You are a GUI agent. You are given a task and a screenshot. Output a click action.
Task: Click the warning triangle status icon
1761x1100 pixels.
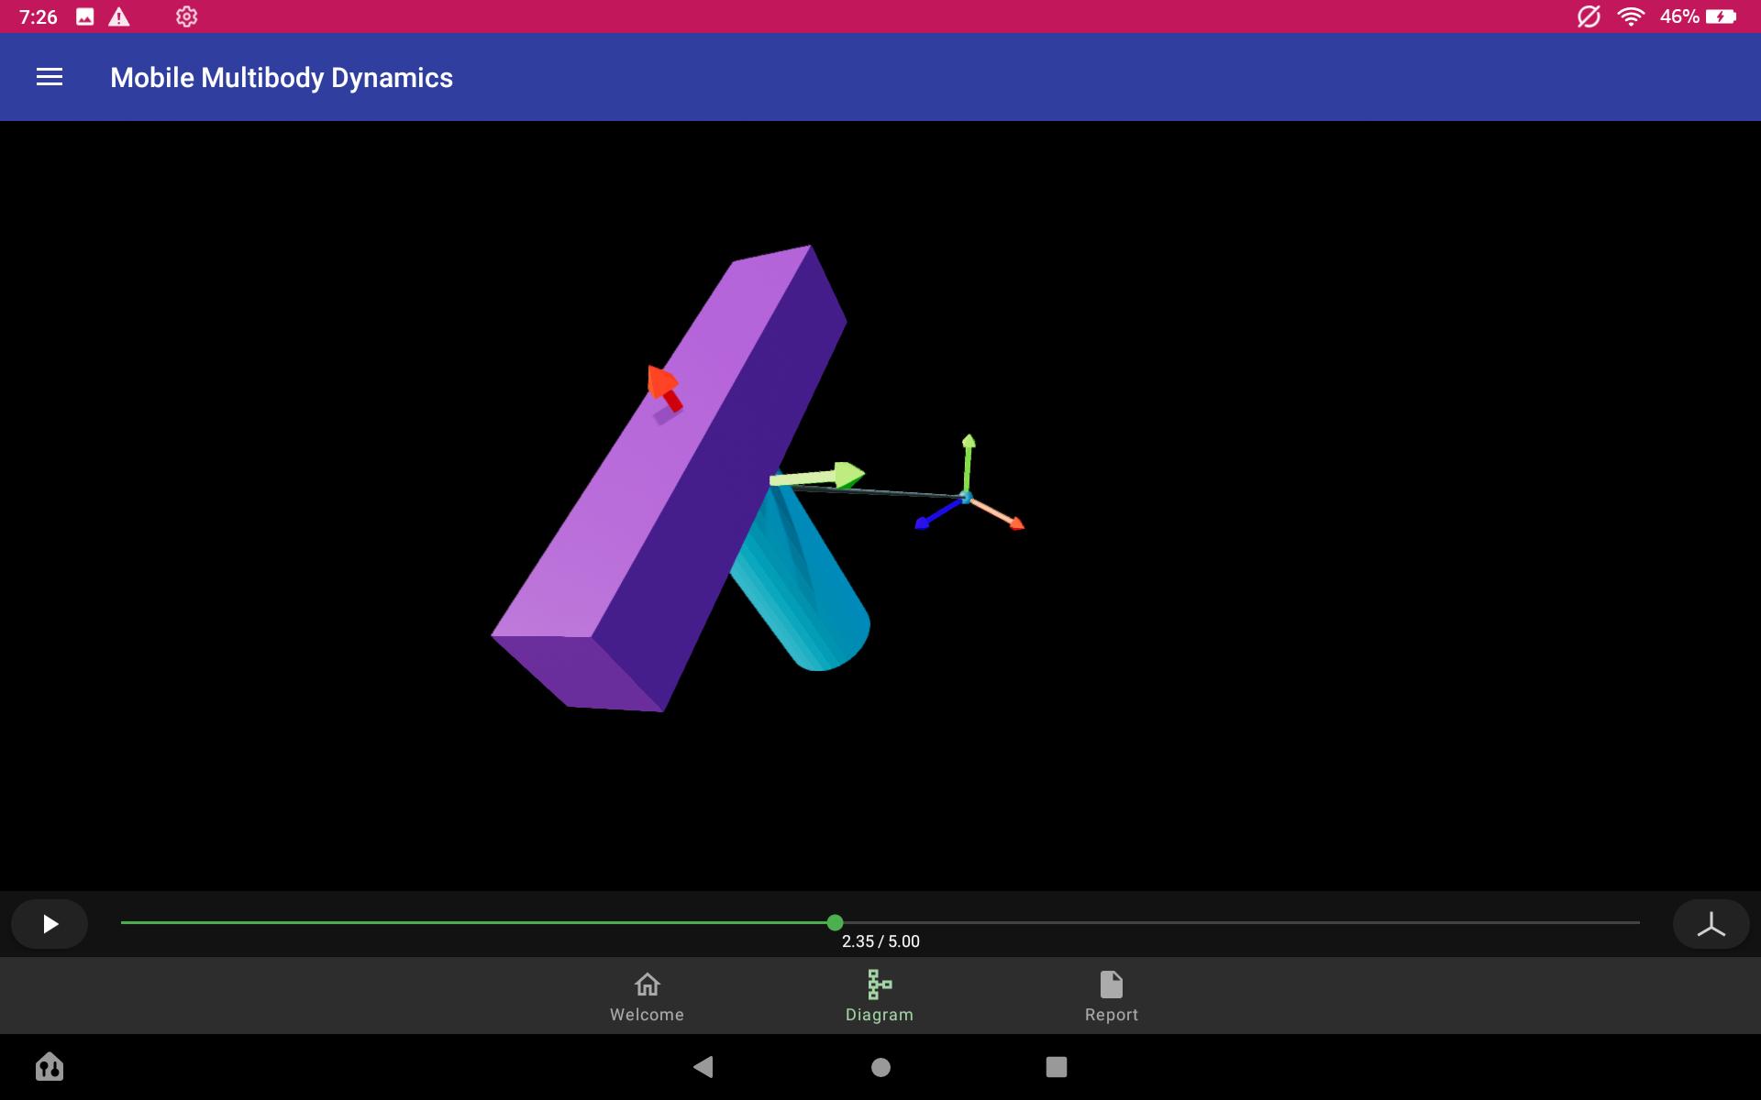[119, 16]
